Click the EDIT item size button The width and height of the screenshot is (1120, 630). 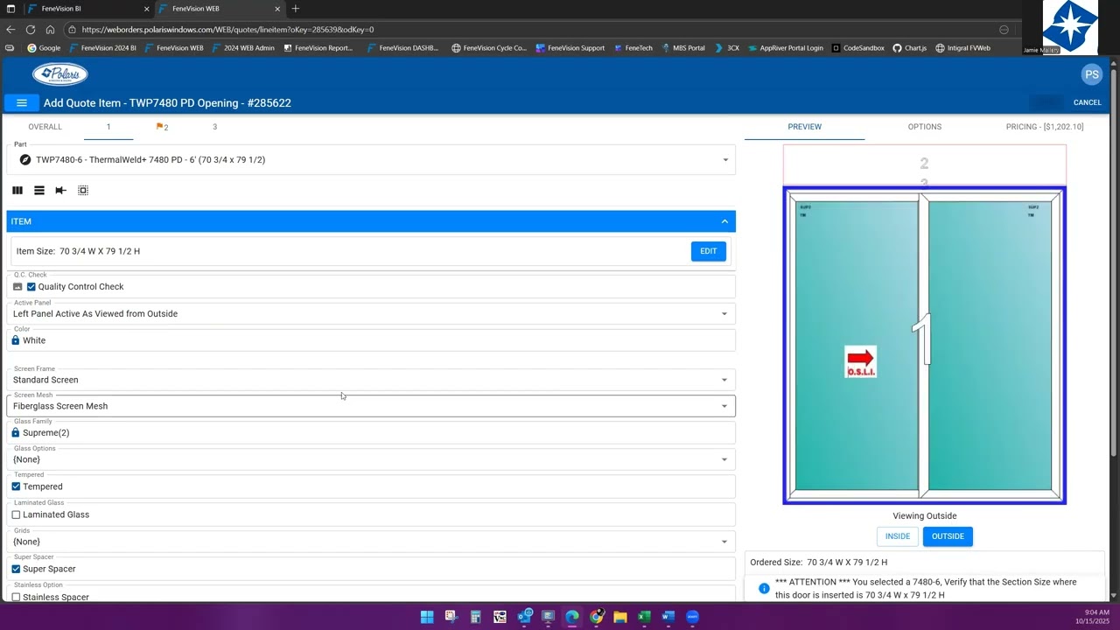708,251
